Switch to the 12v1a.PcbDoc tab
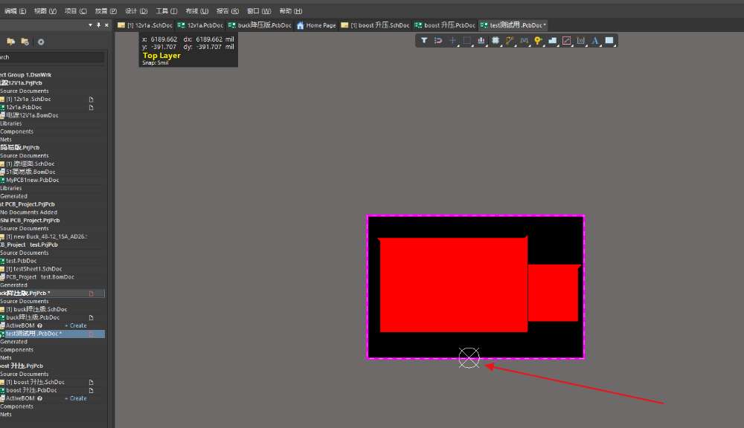The width and height of the screenshot is (744, 428). [x=200, y=25]
